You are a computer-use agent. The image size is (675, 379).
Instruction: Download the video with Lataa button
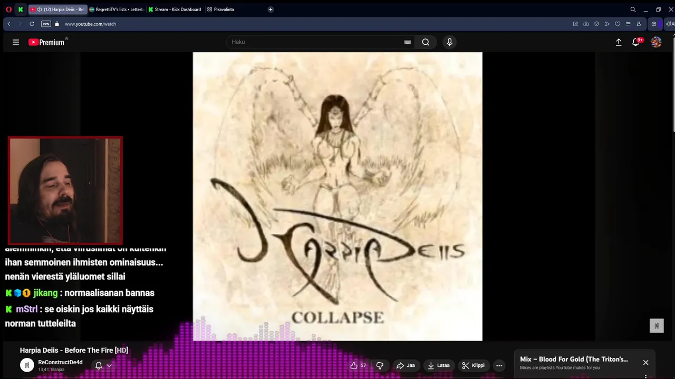pos(439,365)
